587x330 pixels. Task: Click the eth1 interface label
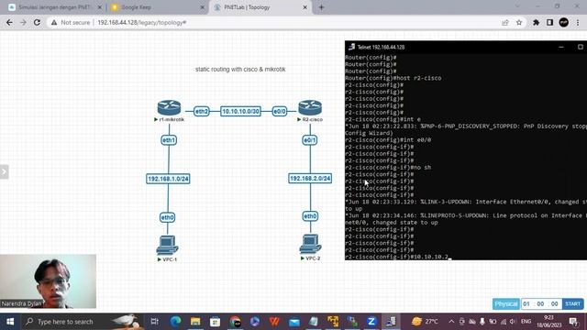pos(169,140)
